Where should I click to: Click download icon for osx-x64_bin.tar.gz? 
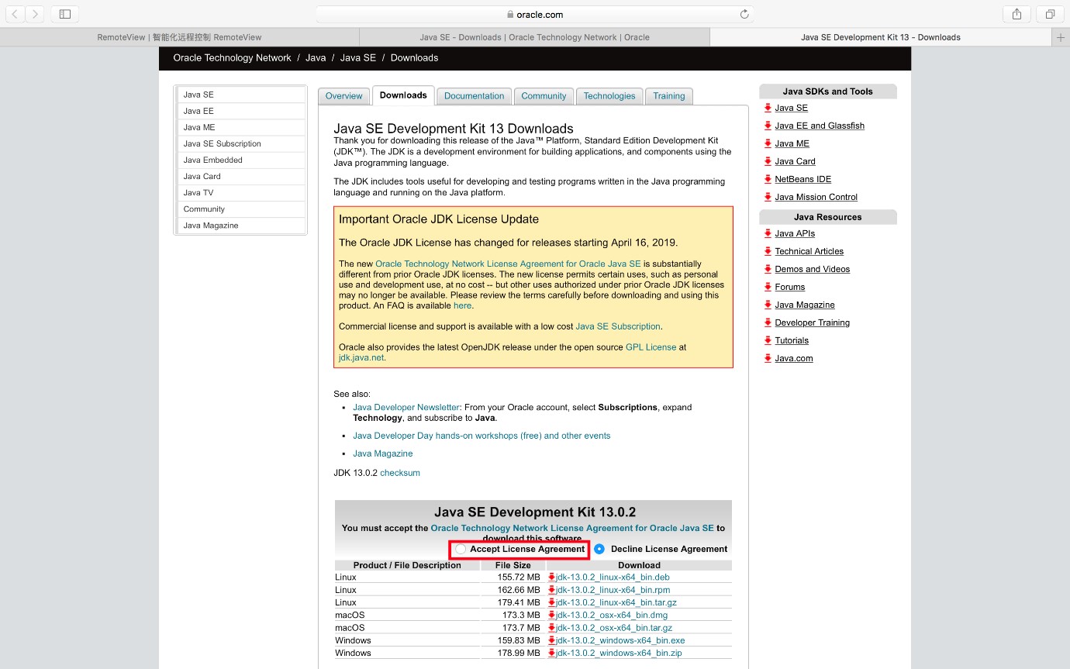click(x=552, y=628)
